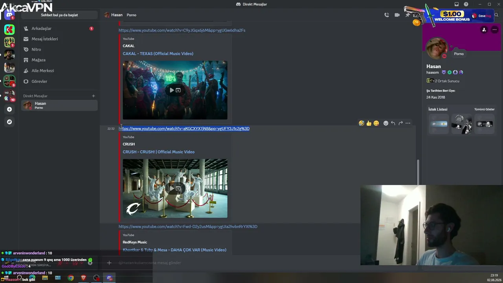Open Aile Merkezi in the sidebar
The image size is (503, 283).
(x=59, y=71)
